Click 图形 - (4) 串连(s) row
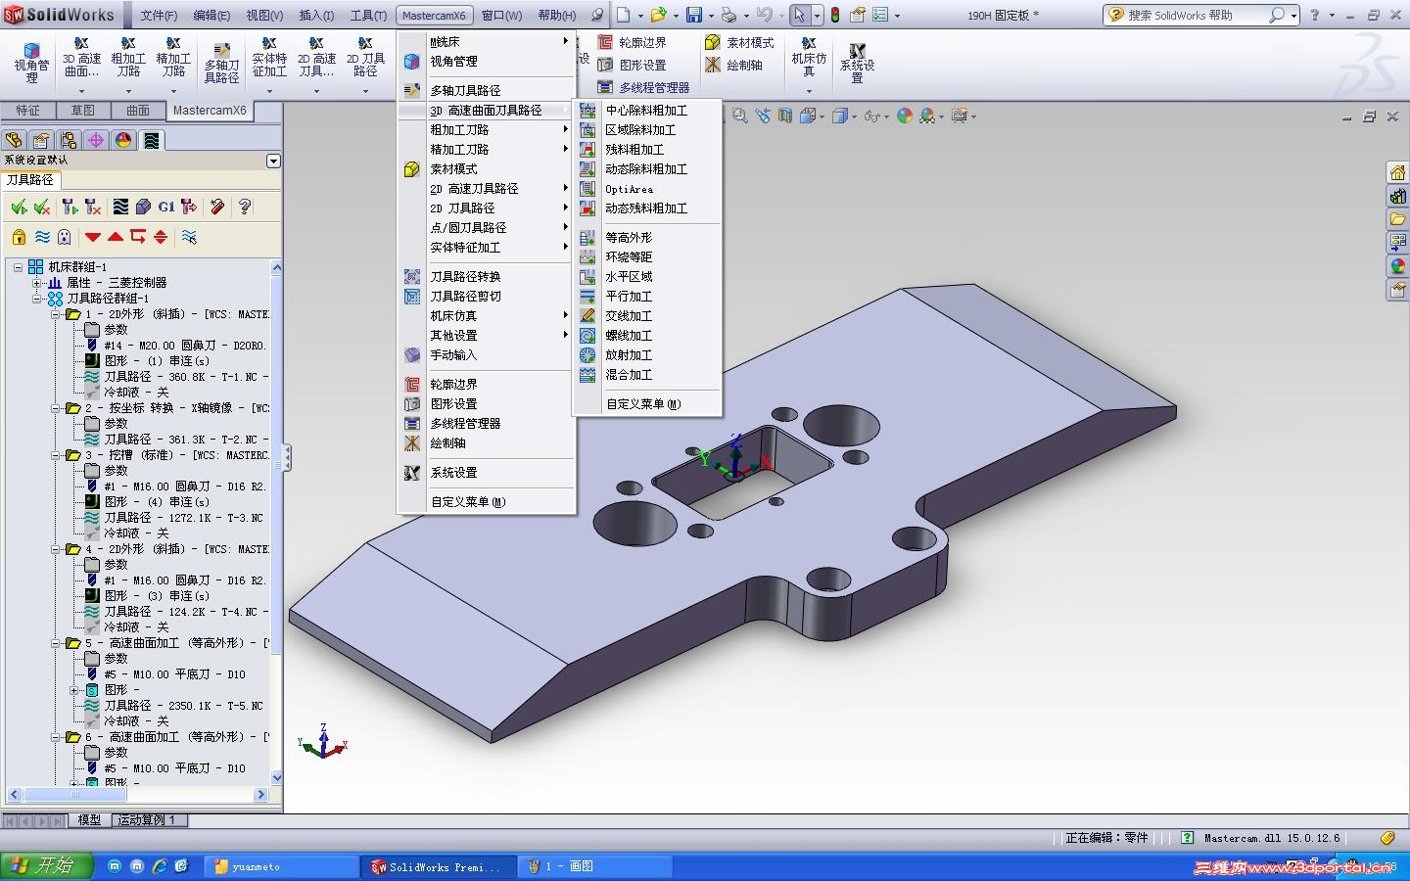The height and width of the screenshot is (881, 1410). point(147,502)
